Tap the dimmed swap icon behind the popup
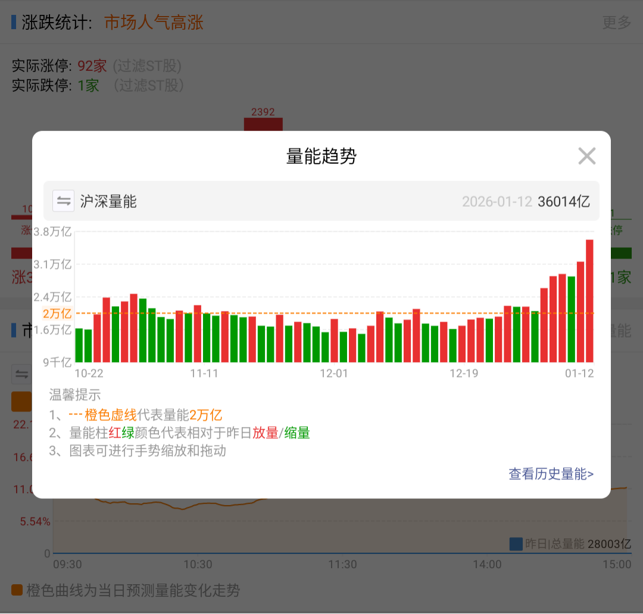 point(22,374)
